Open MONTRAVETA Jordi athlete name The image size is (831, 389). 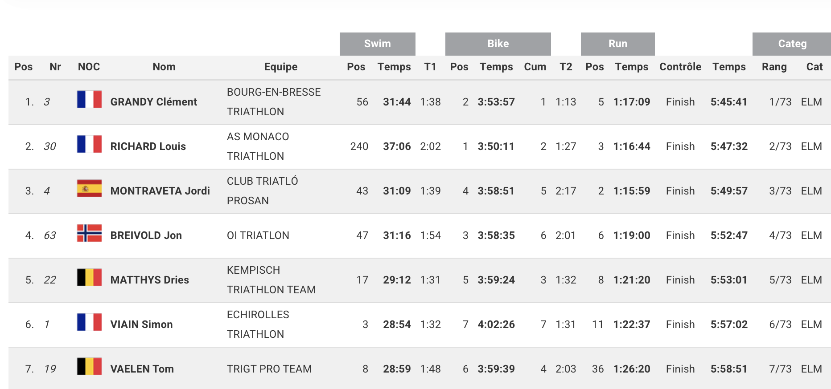click(160, 191)
